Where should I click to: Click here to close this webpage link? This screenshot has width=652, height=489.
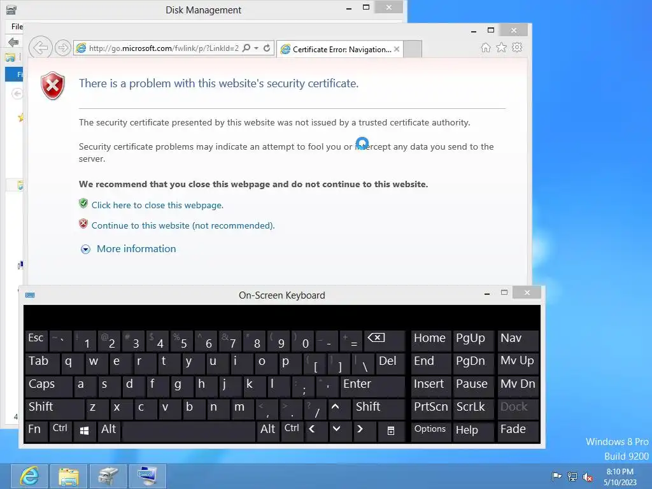click(157, 205)
